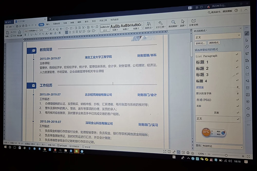Viewport: 257px width, 171px height.
Task: Click the help question mark icon
Action: point(236,11)
